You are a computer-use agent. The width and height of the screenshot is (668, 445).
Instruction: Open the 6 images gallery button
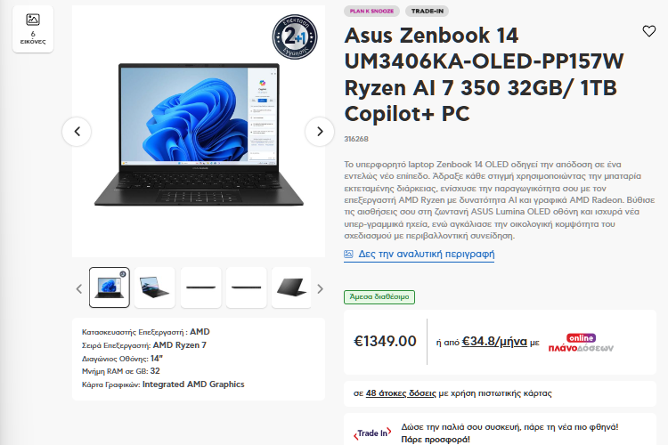pyautogui.click(x=33, y=29)
